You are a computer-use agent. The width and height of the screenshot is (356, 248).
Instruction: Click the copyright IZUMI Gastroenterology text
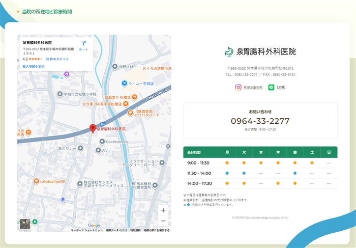point(260,217)
